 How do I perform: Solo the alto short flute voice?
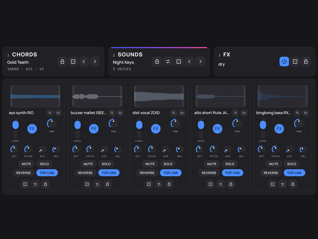pos(230,164)
